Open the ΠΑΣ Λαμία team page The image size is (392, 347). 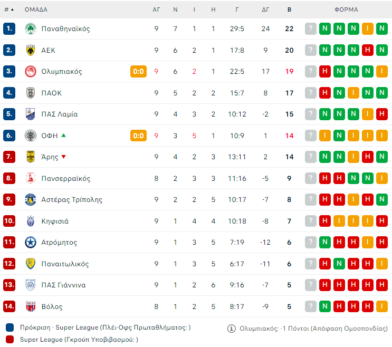59,114
